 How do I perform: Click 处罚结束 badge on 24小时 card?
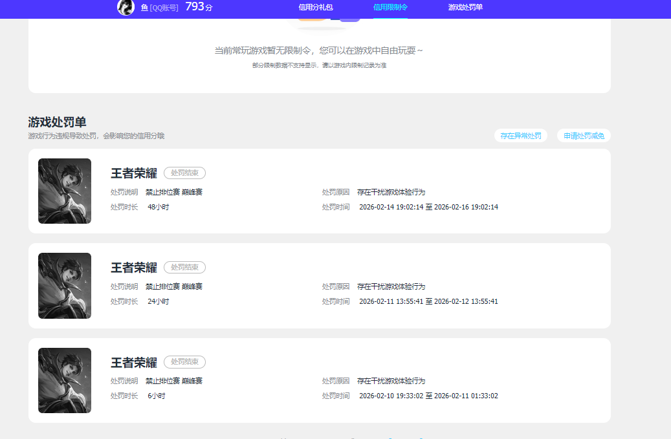pos(185,267)
